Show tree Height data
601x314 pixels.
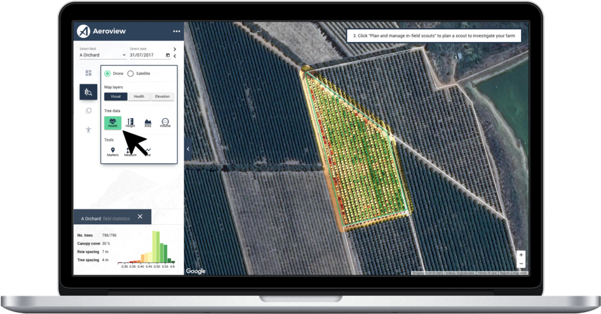click(130, 123)
